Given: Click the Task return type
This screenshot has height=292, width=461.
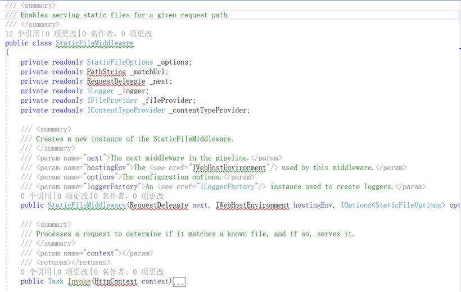Looking at the screenshot, I should 56,281.
